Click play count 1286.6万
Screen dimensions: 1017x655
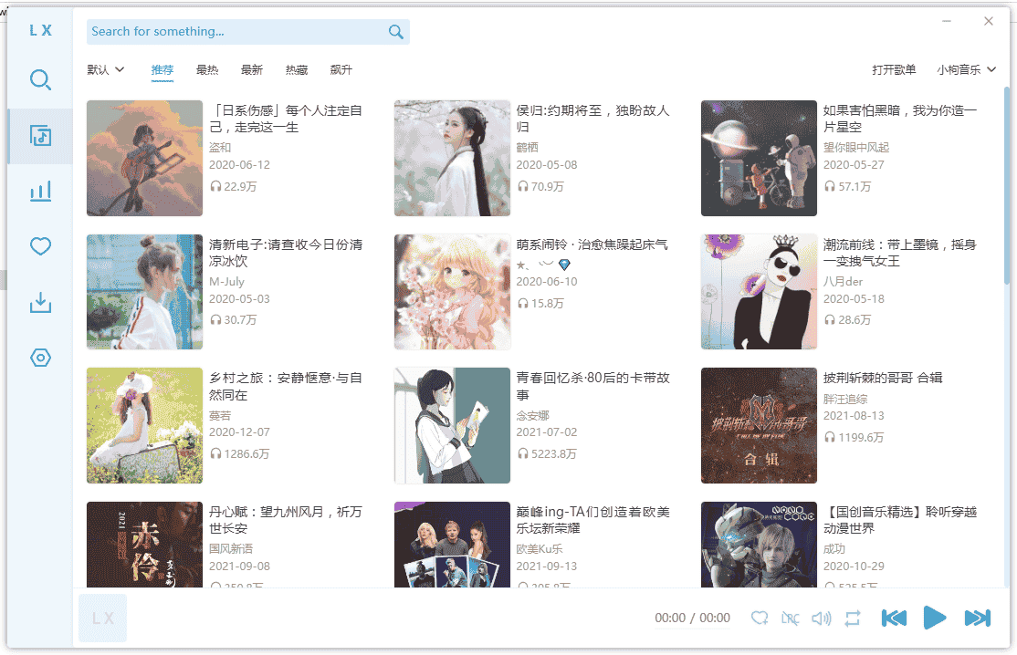tap(239, 454)
